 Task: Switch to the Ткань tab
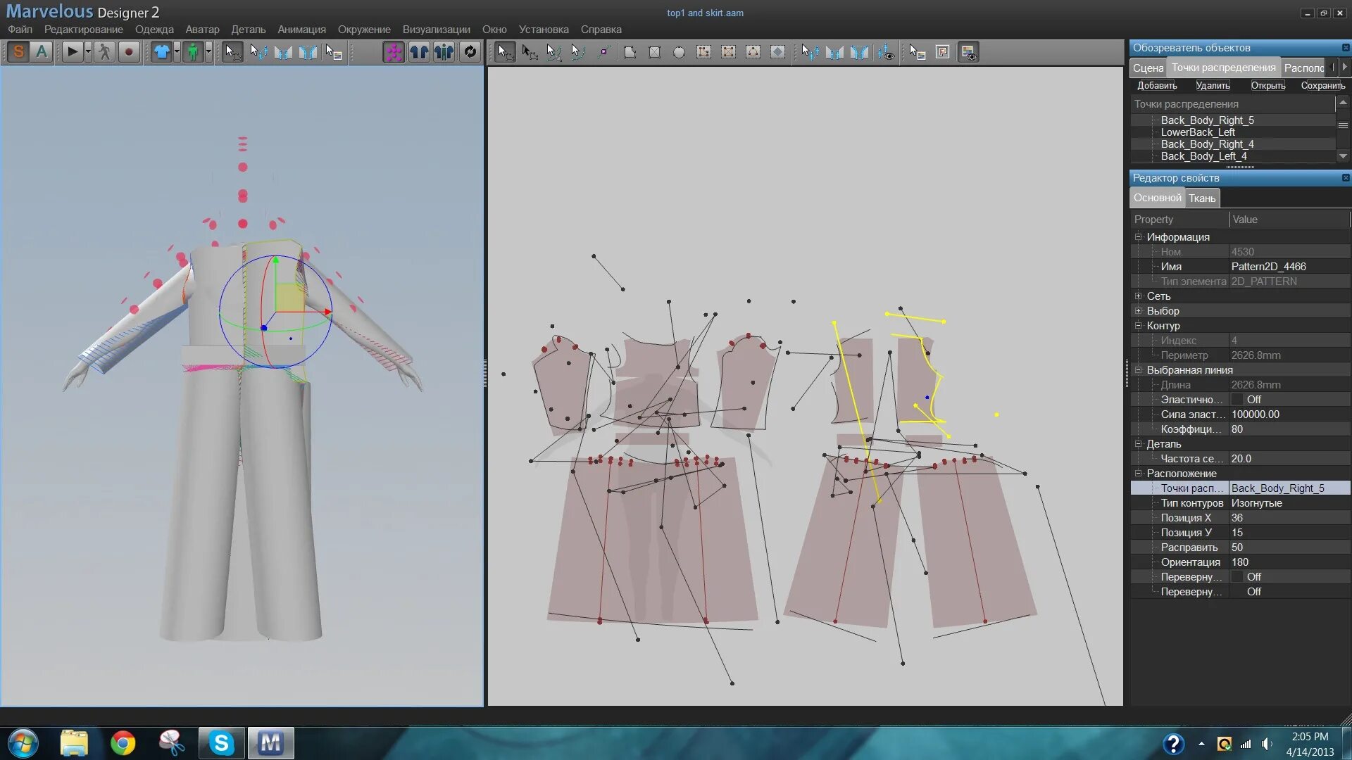(1201, 198)
